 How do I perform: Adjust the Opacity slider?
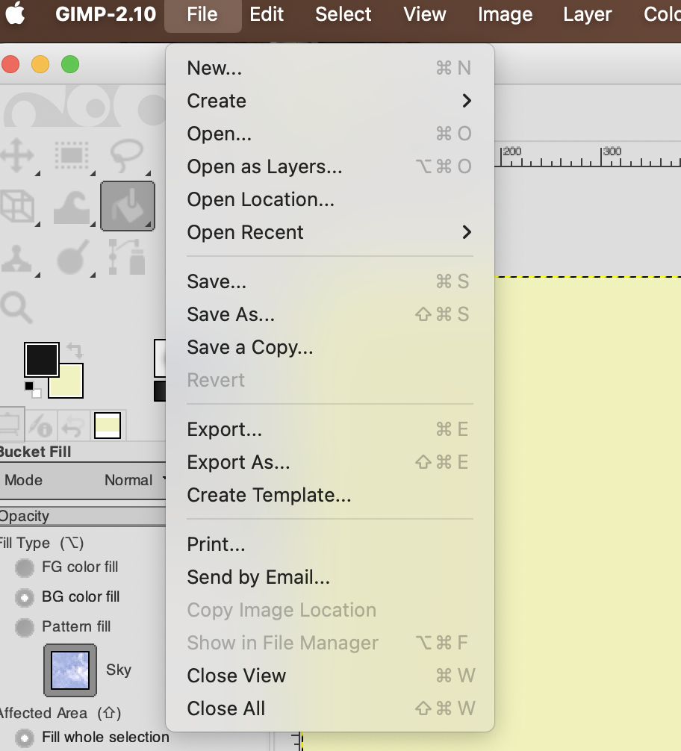tap(82, 517)
